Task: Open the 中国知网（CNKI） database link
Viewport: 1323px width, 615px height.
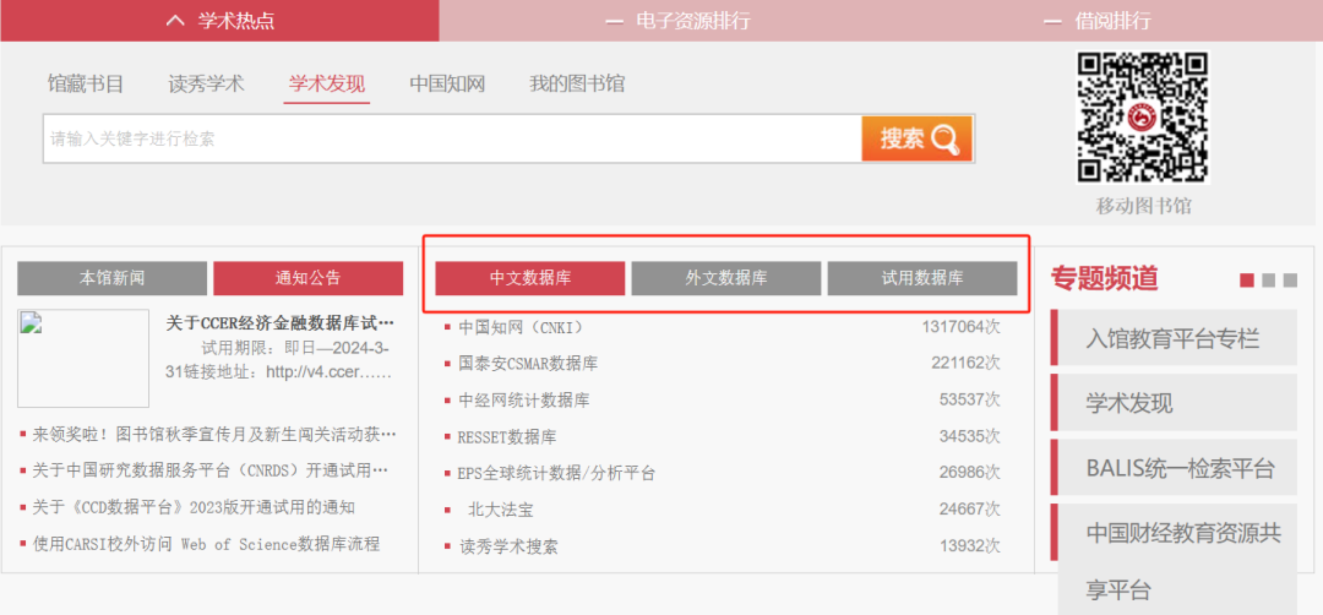Action: pos(520,327)
